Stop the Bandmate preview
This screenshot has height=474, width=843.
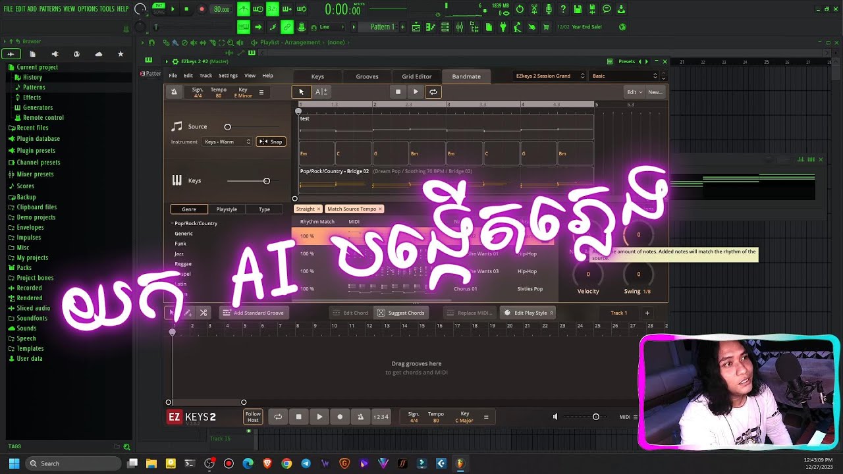[x=398, y=92]
